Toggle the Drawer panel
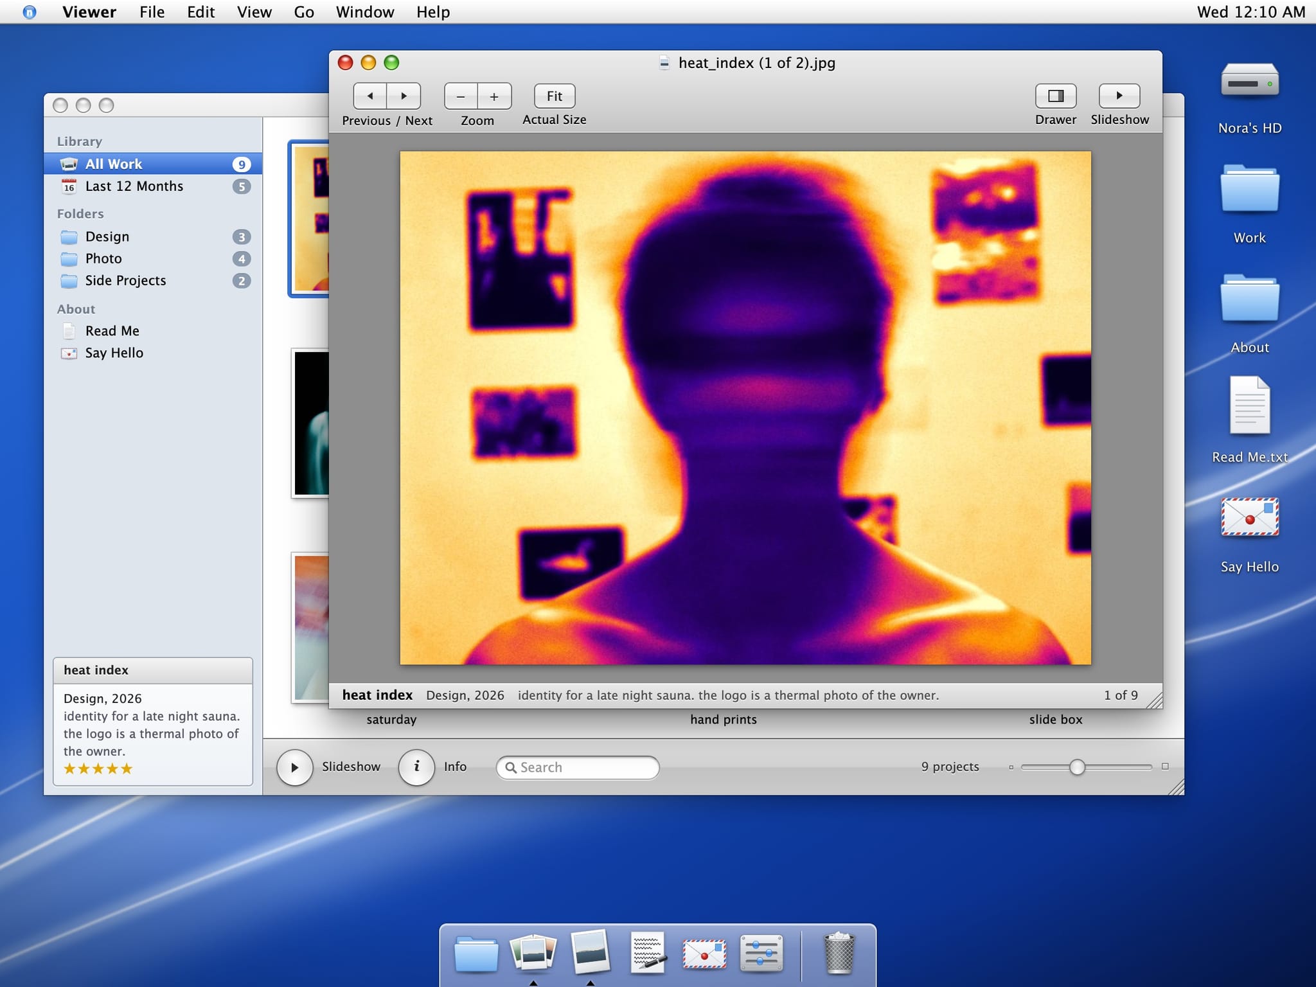Viewport: 1316px width, 987px height. (1055, 96)
